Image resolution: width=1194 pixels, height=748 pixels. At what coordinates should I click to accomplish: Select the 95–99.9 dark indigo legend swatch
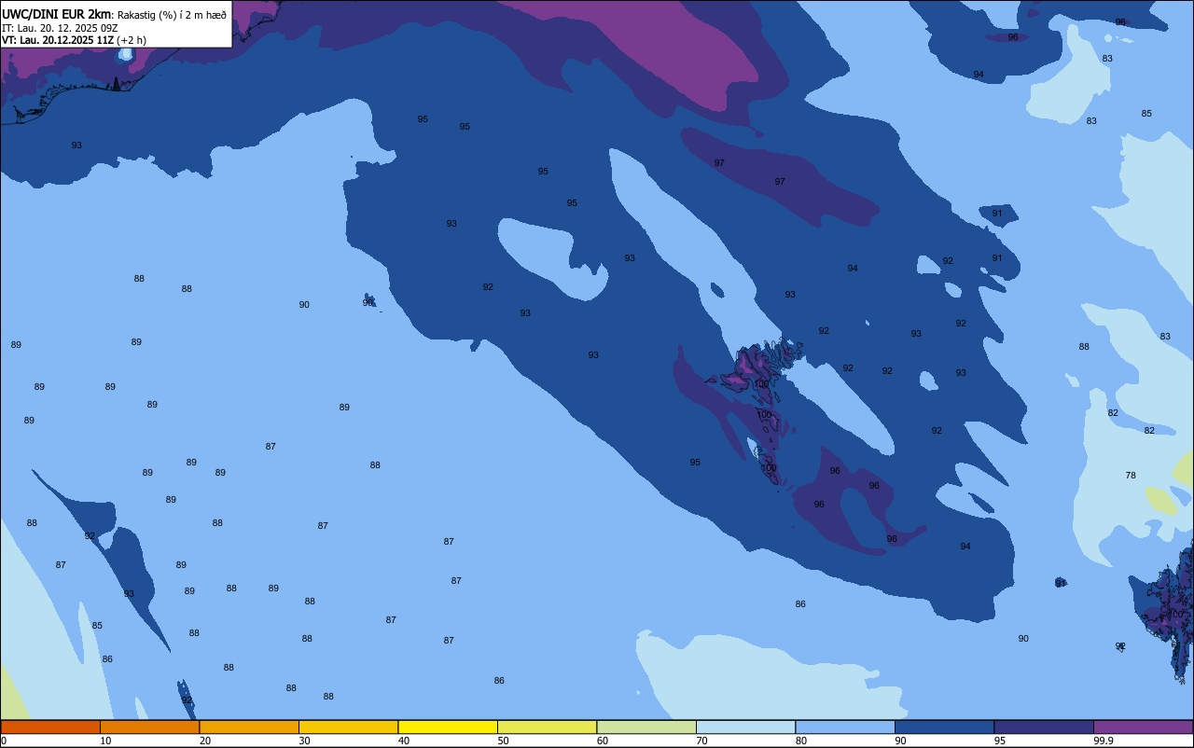pos(1044,727)
